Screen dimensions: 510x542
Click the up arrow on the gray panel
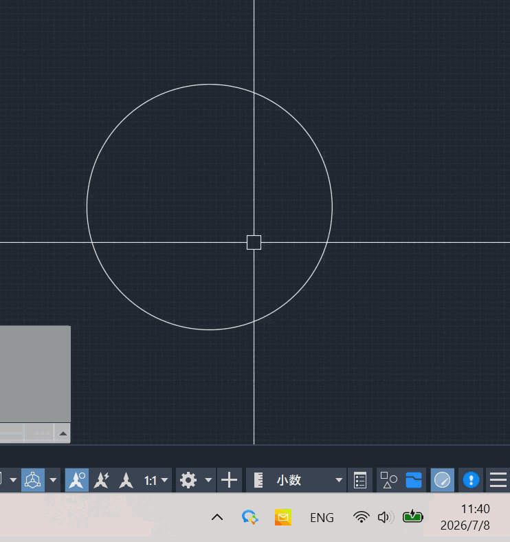coord(63,433)
